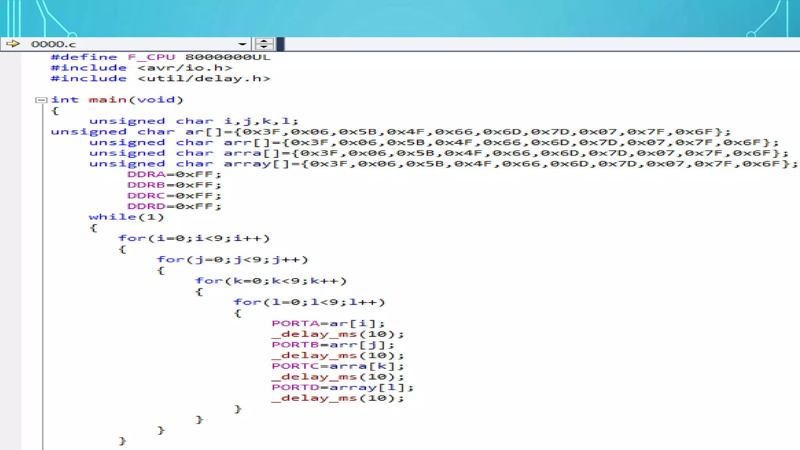800x450 pixels.
Task: Collapse the int main(void) function block
Action: pyautogui.click(x=41, y=100)
